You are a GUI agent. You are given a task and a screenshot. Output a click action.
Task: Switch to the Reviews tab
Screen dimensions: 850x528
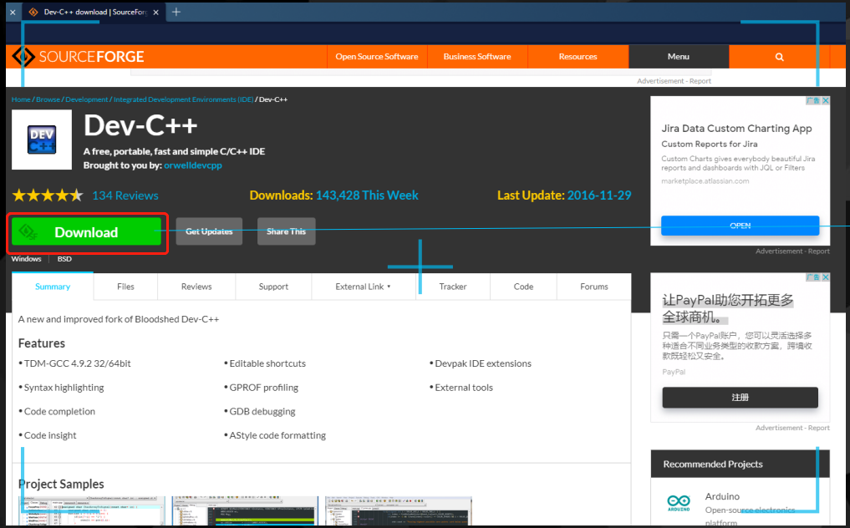(x=196, y=287)
